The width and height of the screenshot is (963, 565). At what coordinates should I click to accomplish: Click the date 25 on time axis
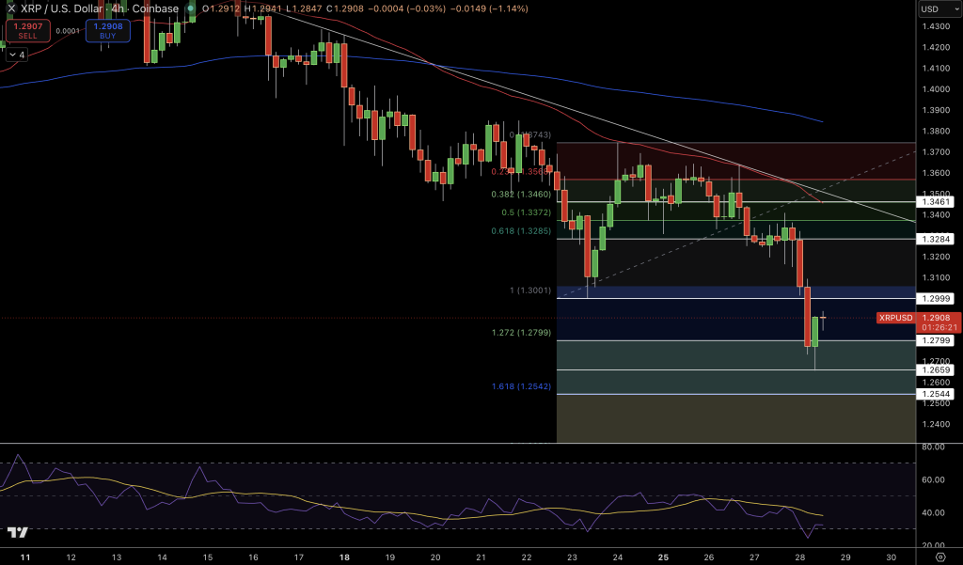[x=663, y=557]
